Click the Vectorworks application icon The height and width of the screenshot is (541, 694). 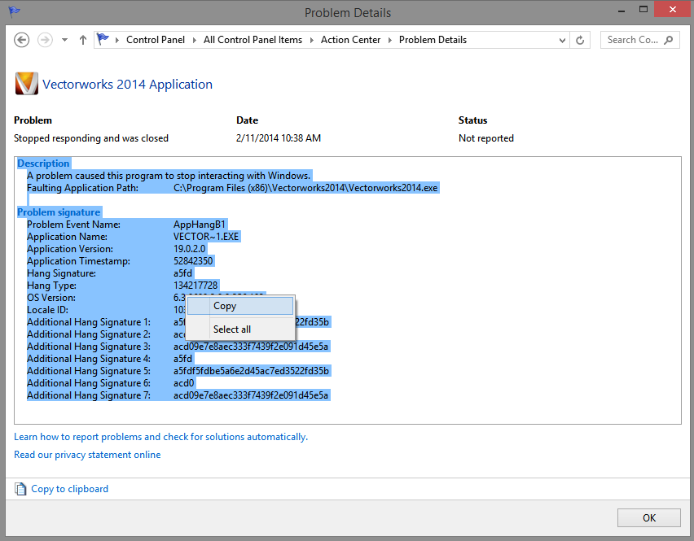tap(26, 84)
